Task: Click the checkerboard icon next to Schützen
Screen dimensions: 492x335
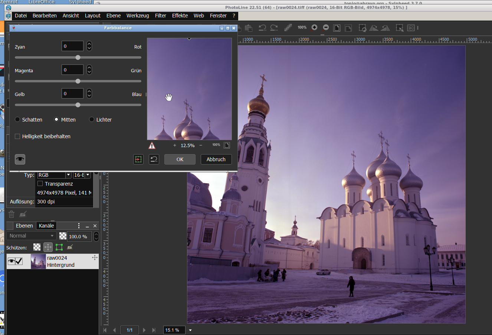Action: pyautogui.click(x=37, y=247)
